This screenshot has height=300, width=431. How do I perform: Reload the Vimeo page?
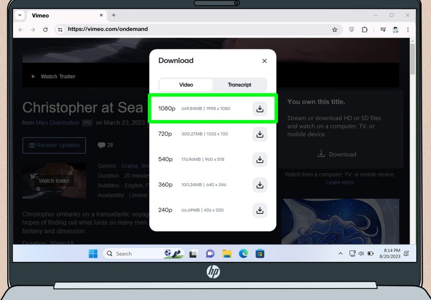pos(45,30)
